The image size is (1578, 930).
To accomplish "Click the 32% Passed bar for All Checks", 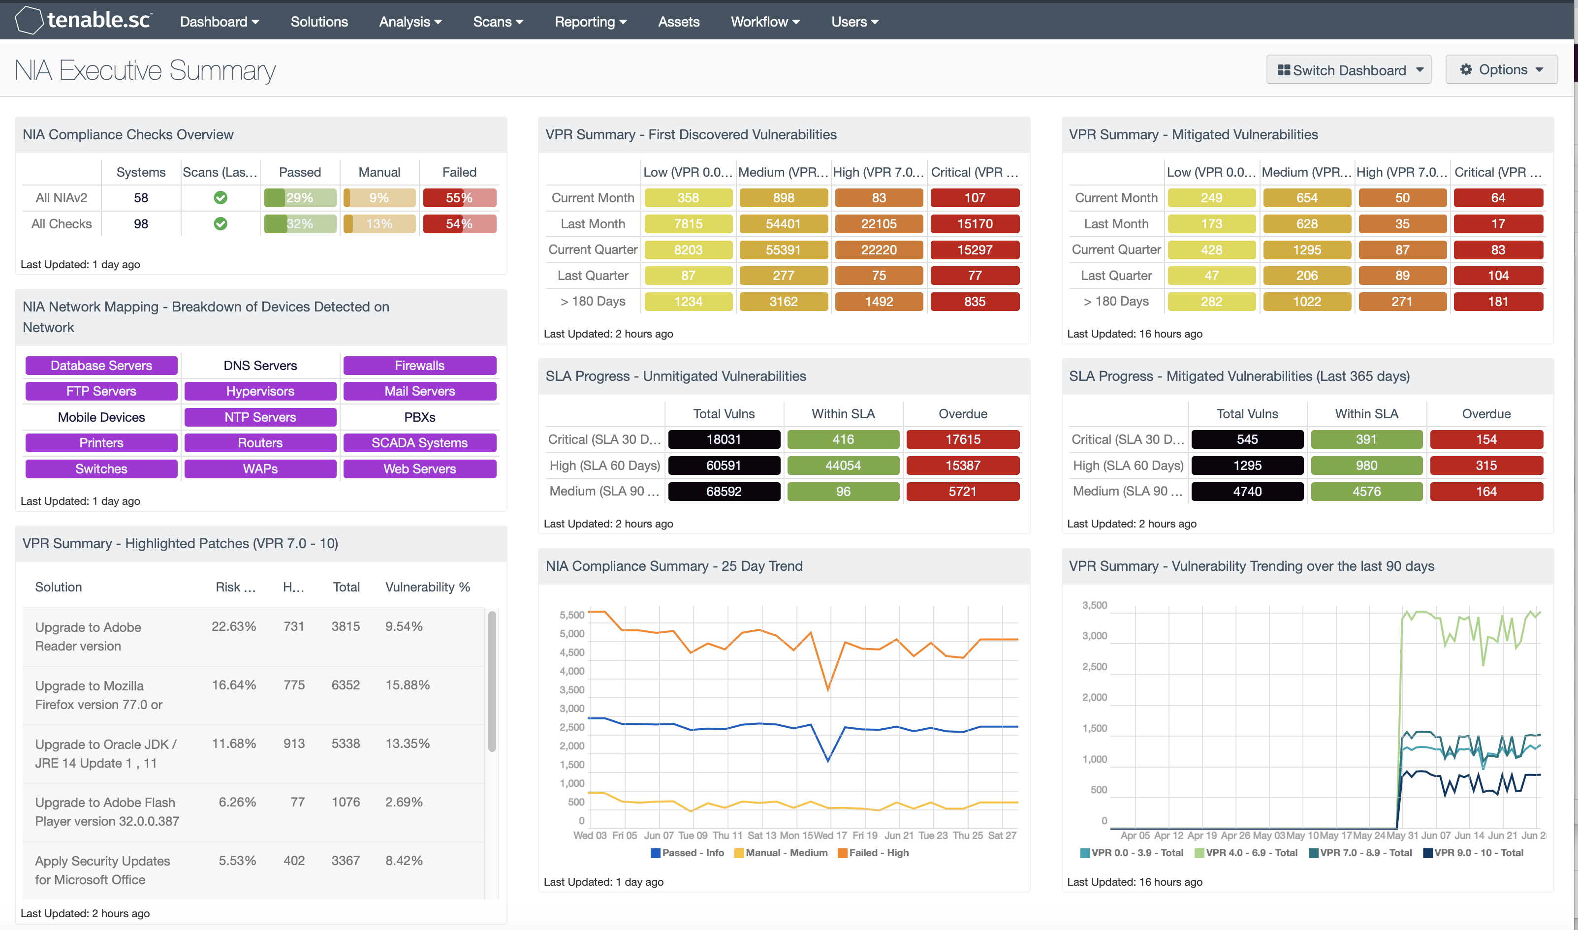I will click(x=300, y=224).
